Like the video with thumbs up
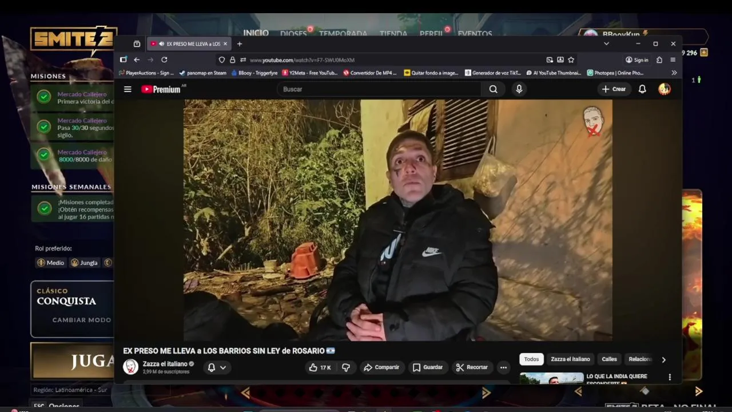 click(x=320, y=367)
